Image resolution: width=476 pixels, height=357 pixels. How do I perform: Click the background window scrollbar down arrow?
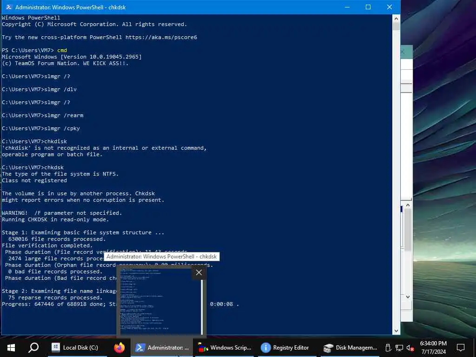(408, 297)
